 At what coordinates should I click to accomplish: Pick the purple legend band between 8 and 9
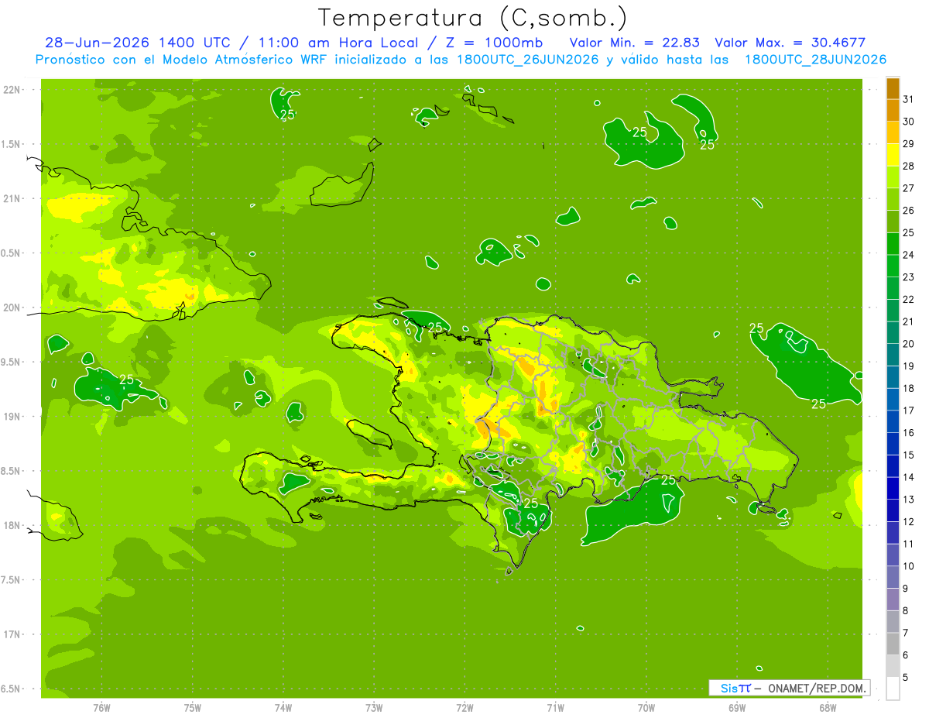tap(893, 599)
